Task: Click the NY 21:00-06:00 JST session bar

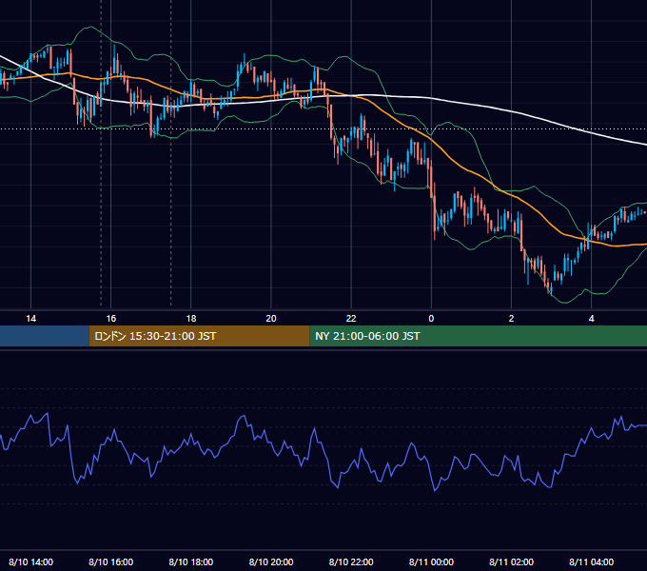Action: click(x=479, y=336)
